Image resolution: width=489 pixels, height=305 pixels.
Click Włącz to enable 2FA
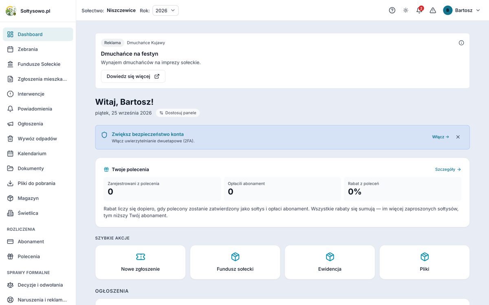(x=441, y=137)
